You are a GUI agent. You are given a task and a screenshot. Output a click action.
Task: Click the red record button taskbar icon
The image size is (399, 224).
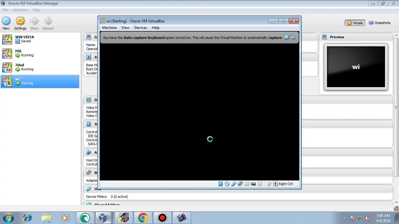click(162, 218)
